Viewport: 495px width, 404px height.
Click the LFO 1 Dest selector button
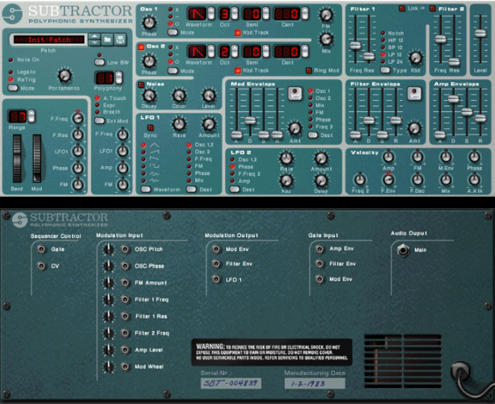coord(191,190)
